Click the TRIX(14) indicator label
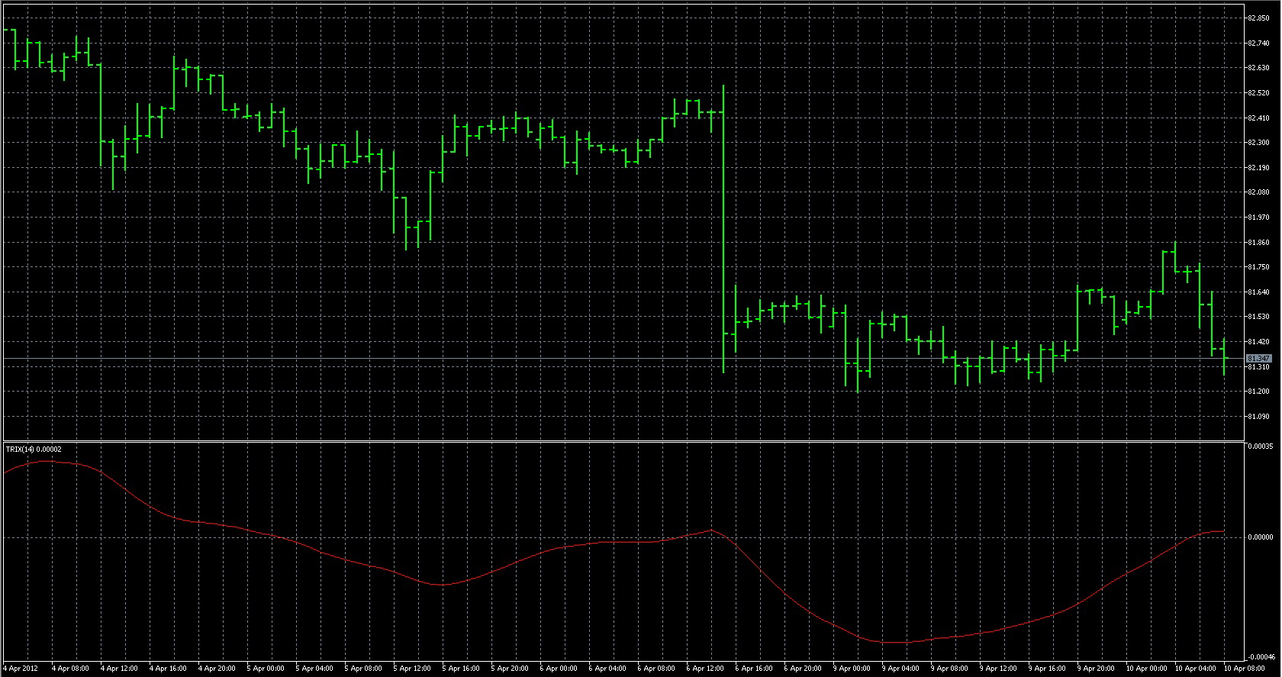The image size is (1282, 677). tap(34, 449)
